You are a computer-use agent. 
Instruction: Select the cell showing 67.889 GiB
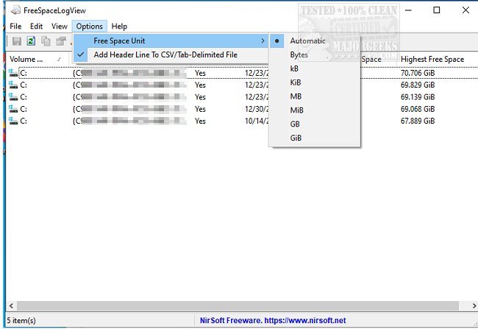click(418, 121)
